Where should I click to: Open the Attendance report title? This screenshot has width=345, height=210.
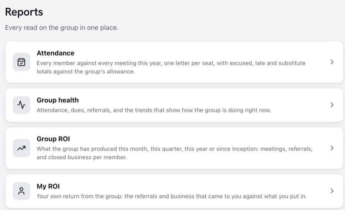56,53
